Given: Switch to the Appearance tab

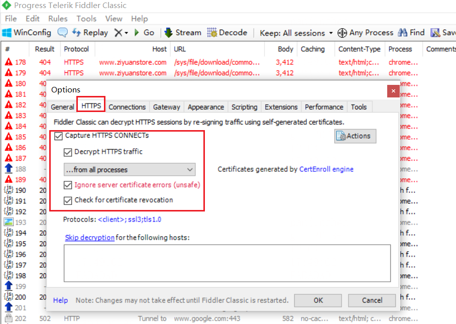Looking at the screenshot, I should pyautogui.click(x=206, y=107).
